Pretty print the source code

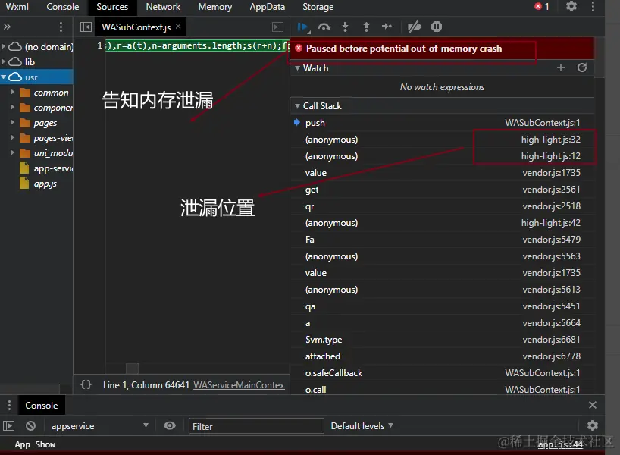[86, 384]
